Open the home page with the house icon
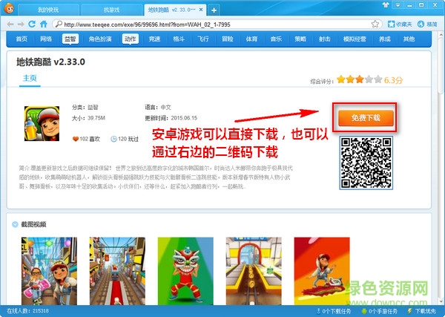Image resolution: width=445 pixels, height=317 pixels. coord(44,24)
